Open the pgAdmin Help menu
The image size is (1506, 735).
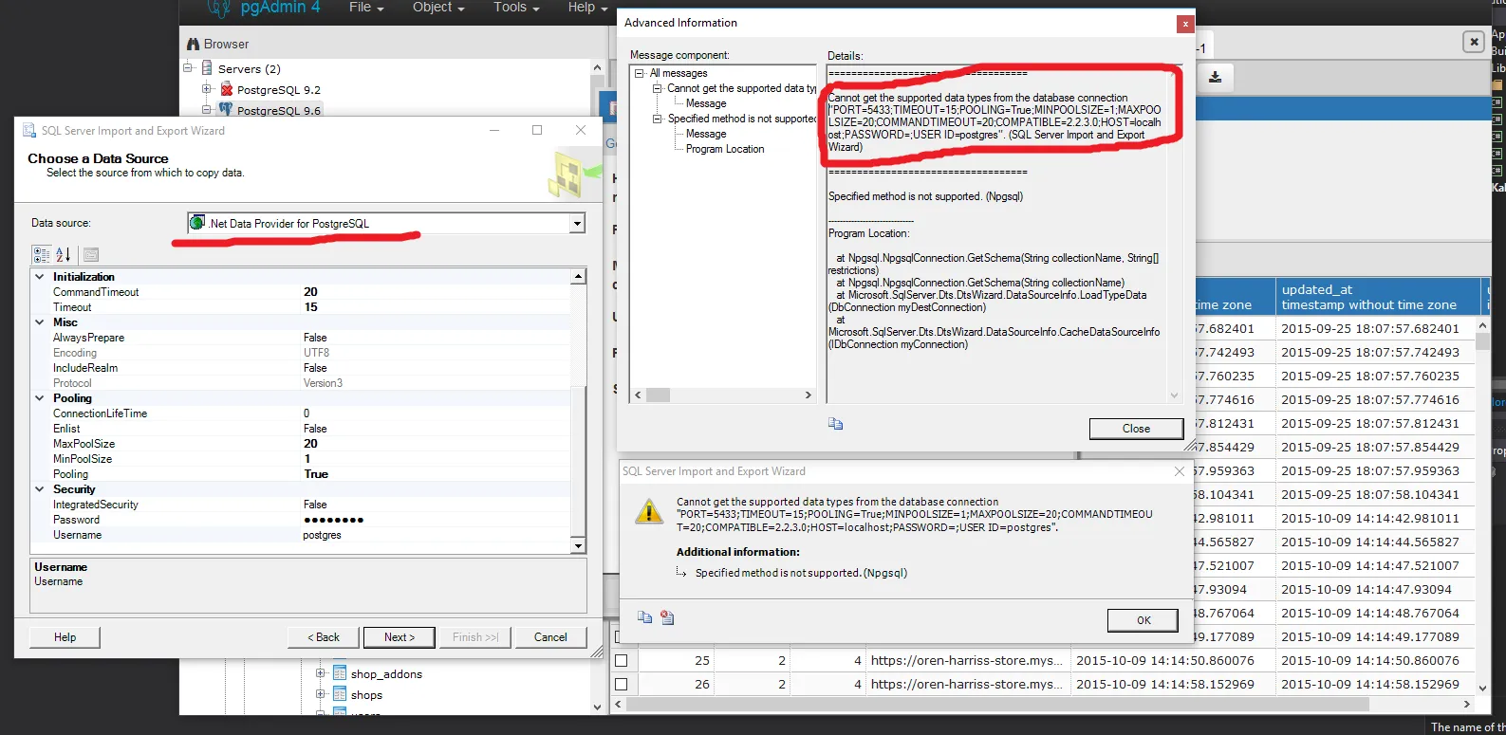(587, 8)
